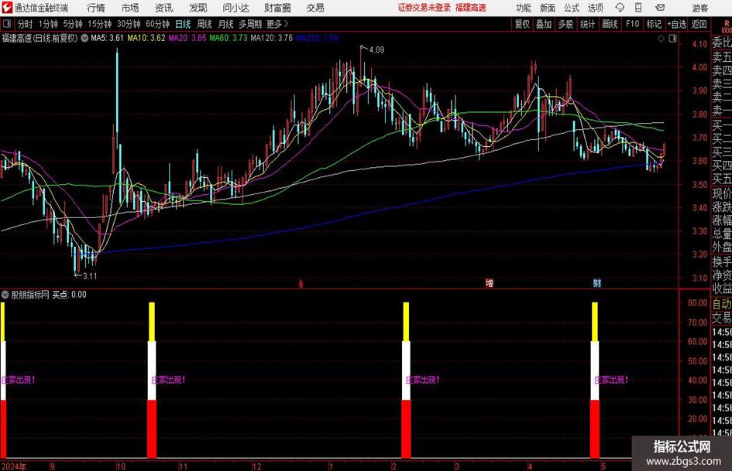Click the MA20: 3.65 value label
The height and width of the screenshot is (471, 732).
click(187, 38)
